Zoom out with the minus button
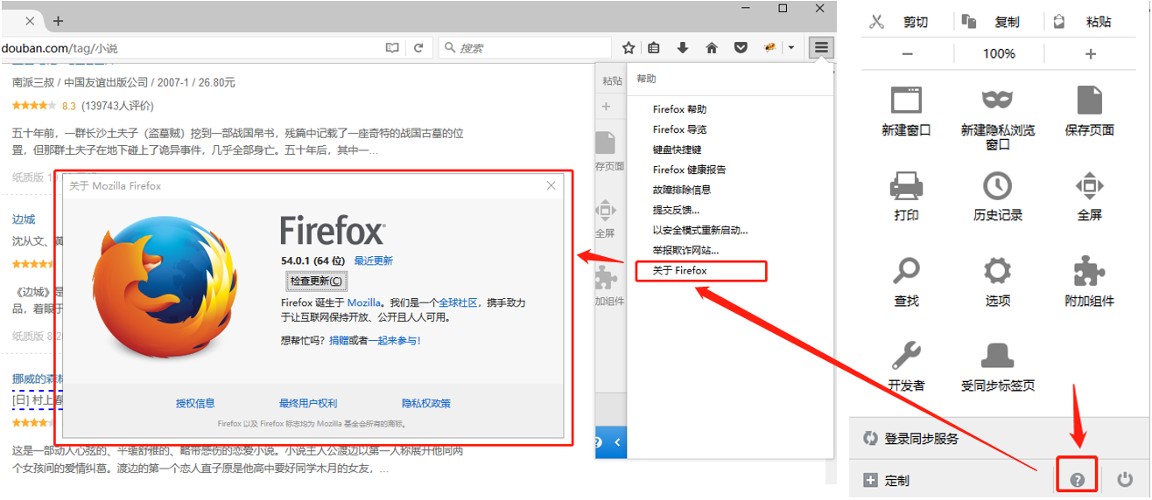Screen dimensions: 1152x500 [x=907, y=54]
